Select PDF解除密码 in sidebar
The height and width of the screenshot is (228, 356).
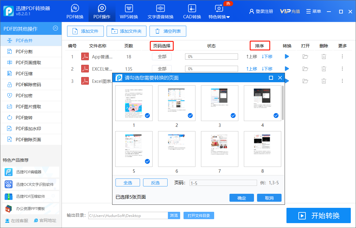click(x=31, y=85)
